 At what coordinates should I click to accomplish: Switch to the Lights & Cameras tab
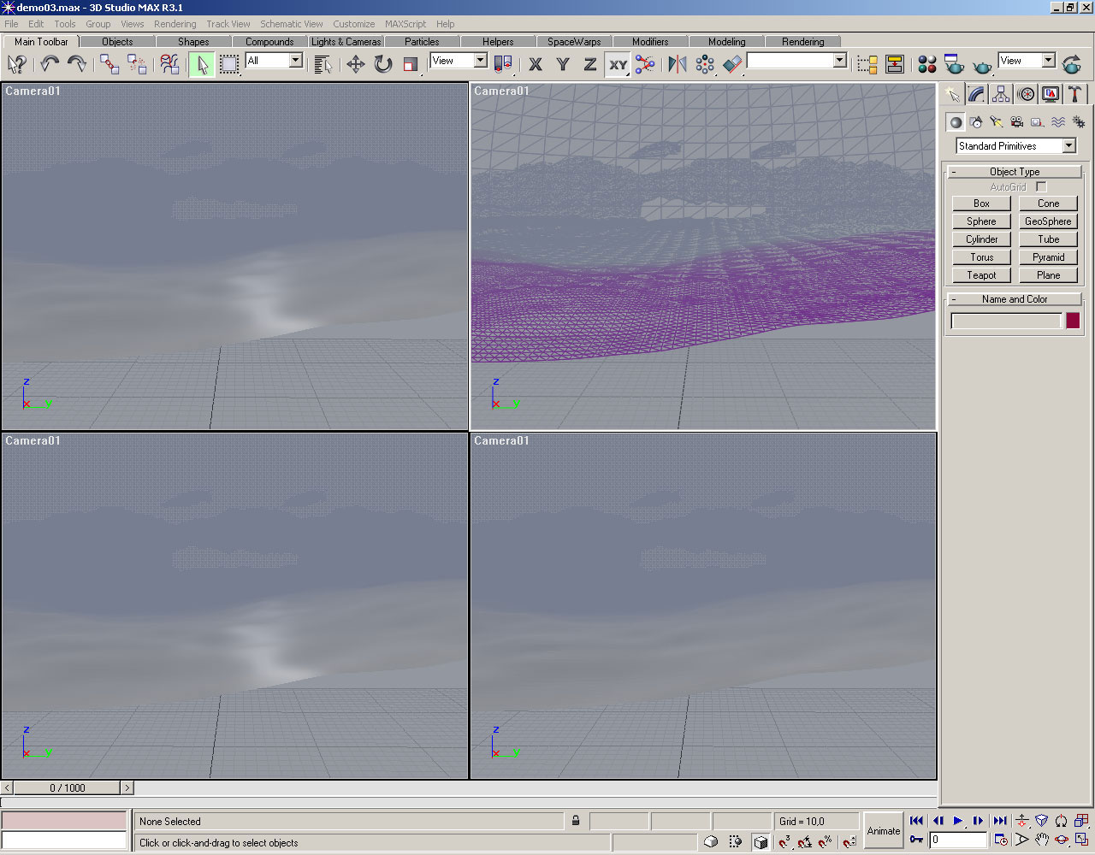[346, 41]
